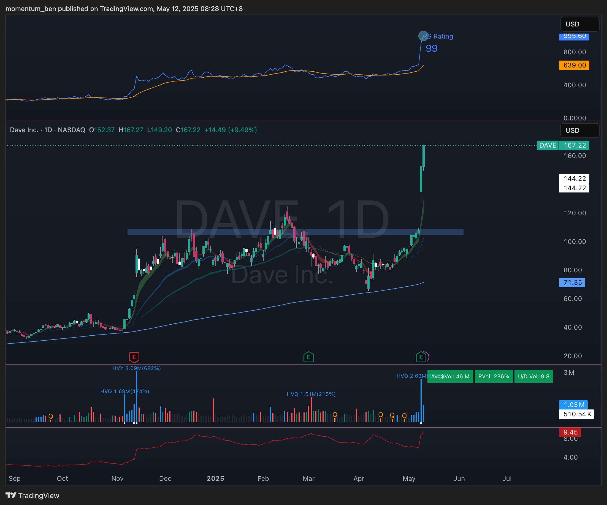Open the USD currency selector in price pane
Screen dimensions: 607x505
(x=579, y=130)
